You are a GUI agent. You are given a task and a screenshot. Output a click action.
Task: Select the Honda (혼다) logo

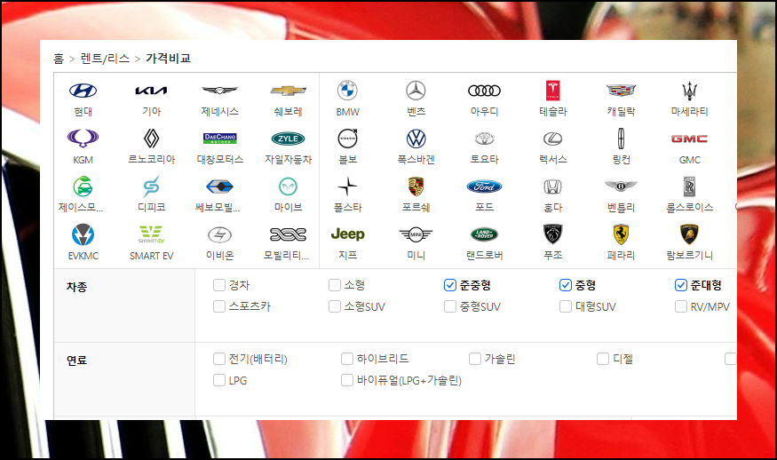click(x=552, y=186)
